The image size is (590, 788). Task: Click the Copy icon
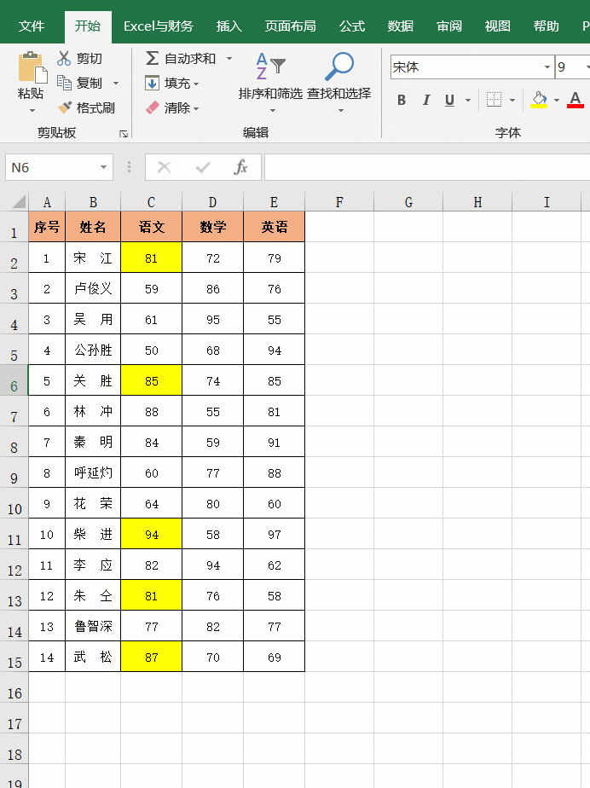tap(64, 83)
